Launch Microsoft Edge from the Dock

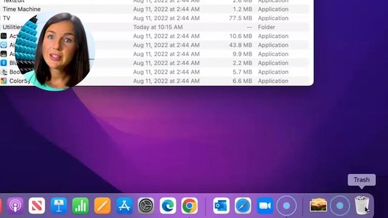pos(168,206)
